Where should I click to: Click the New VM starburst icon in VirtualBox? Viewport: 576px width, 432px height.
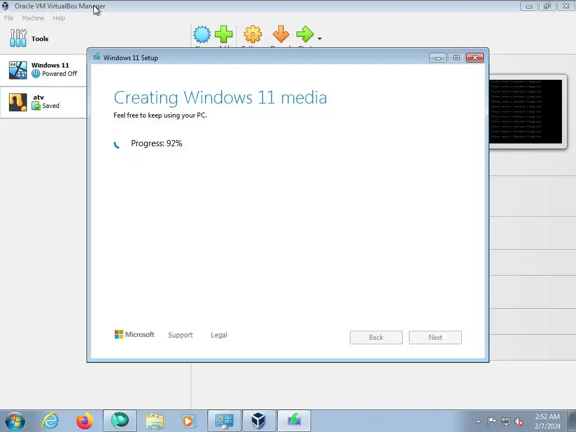coord(202,34)
